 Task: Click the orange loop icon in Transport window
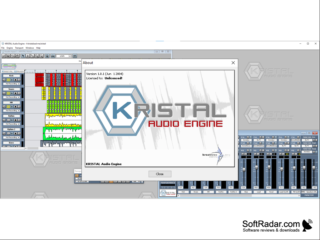tap(77, 175)
